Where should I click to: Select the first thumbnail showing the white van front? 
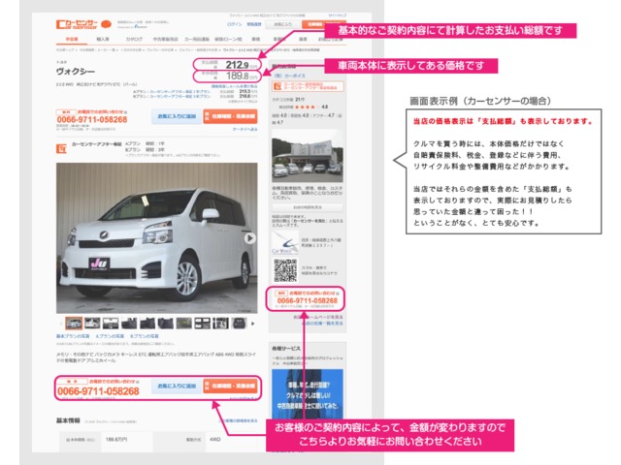click(74, 324)
